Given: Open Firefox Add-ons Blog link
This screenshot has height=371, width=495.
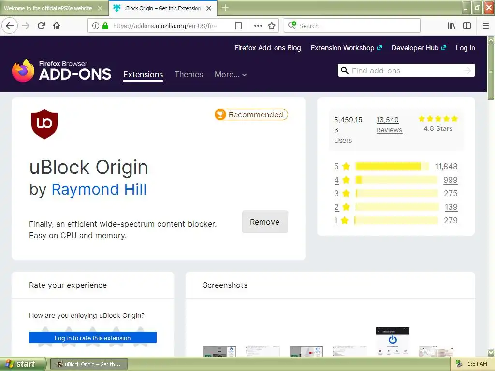Looking at the screenshot, I should 267,48.
